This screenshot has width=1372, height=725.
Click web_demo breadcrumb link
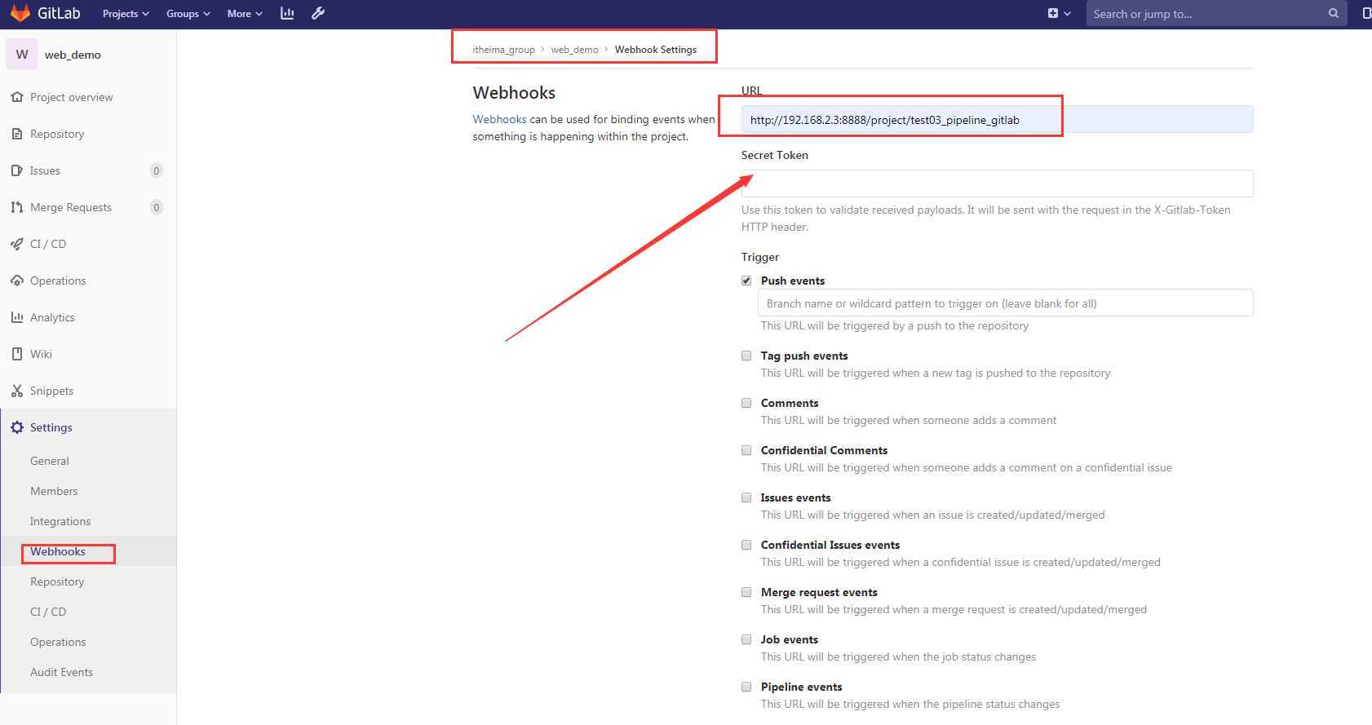click(574, 50)
